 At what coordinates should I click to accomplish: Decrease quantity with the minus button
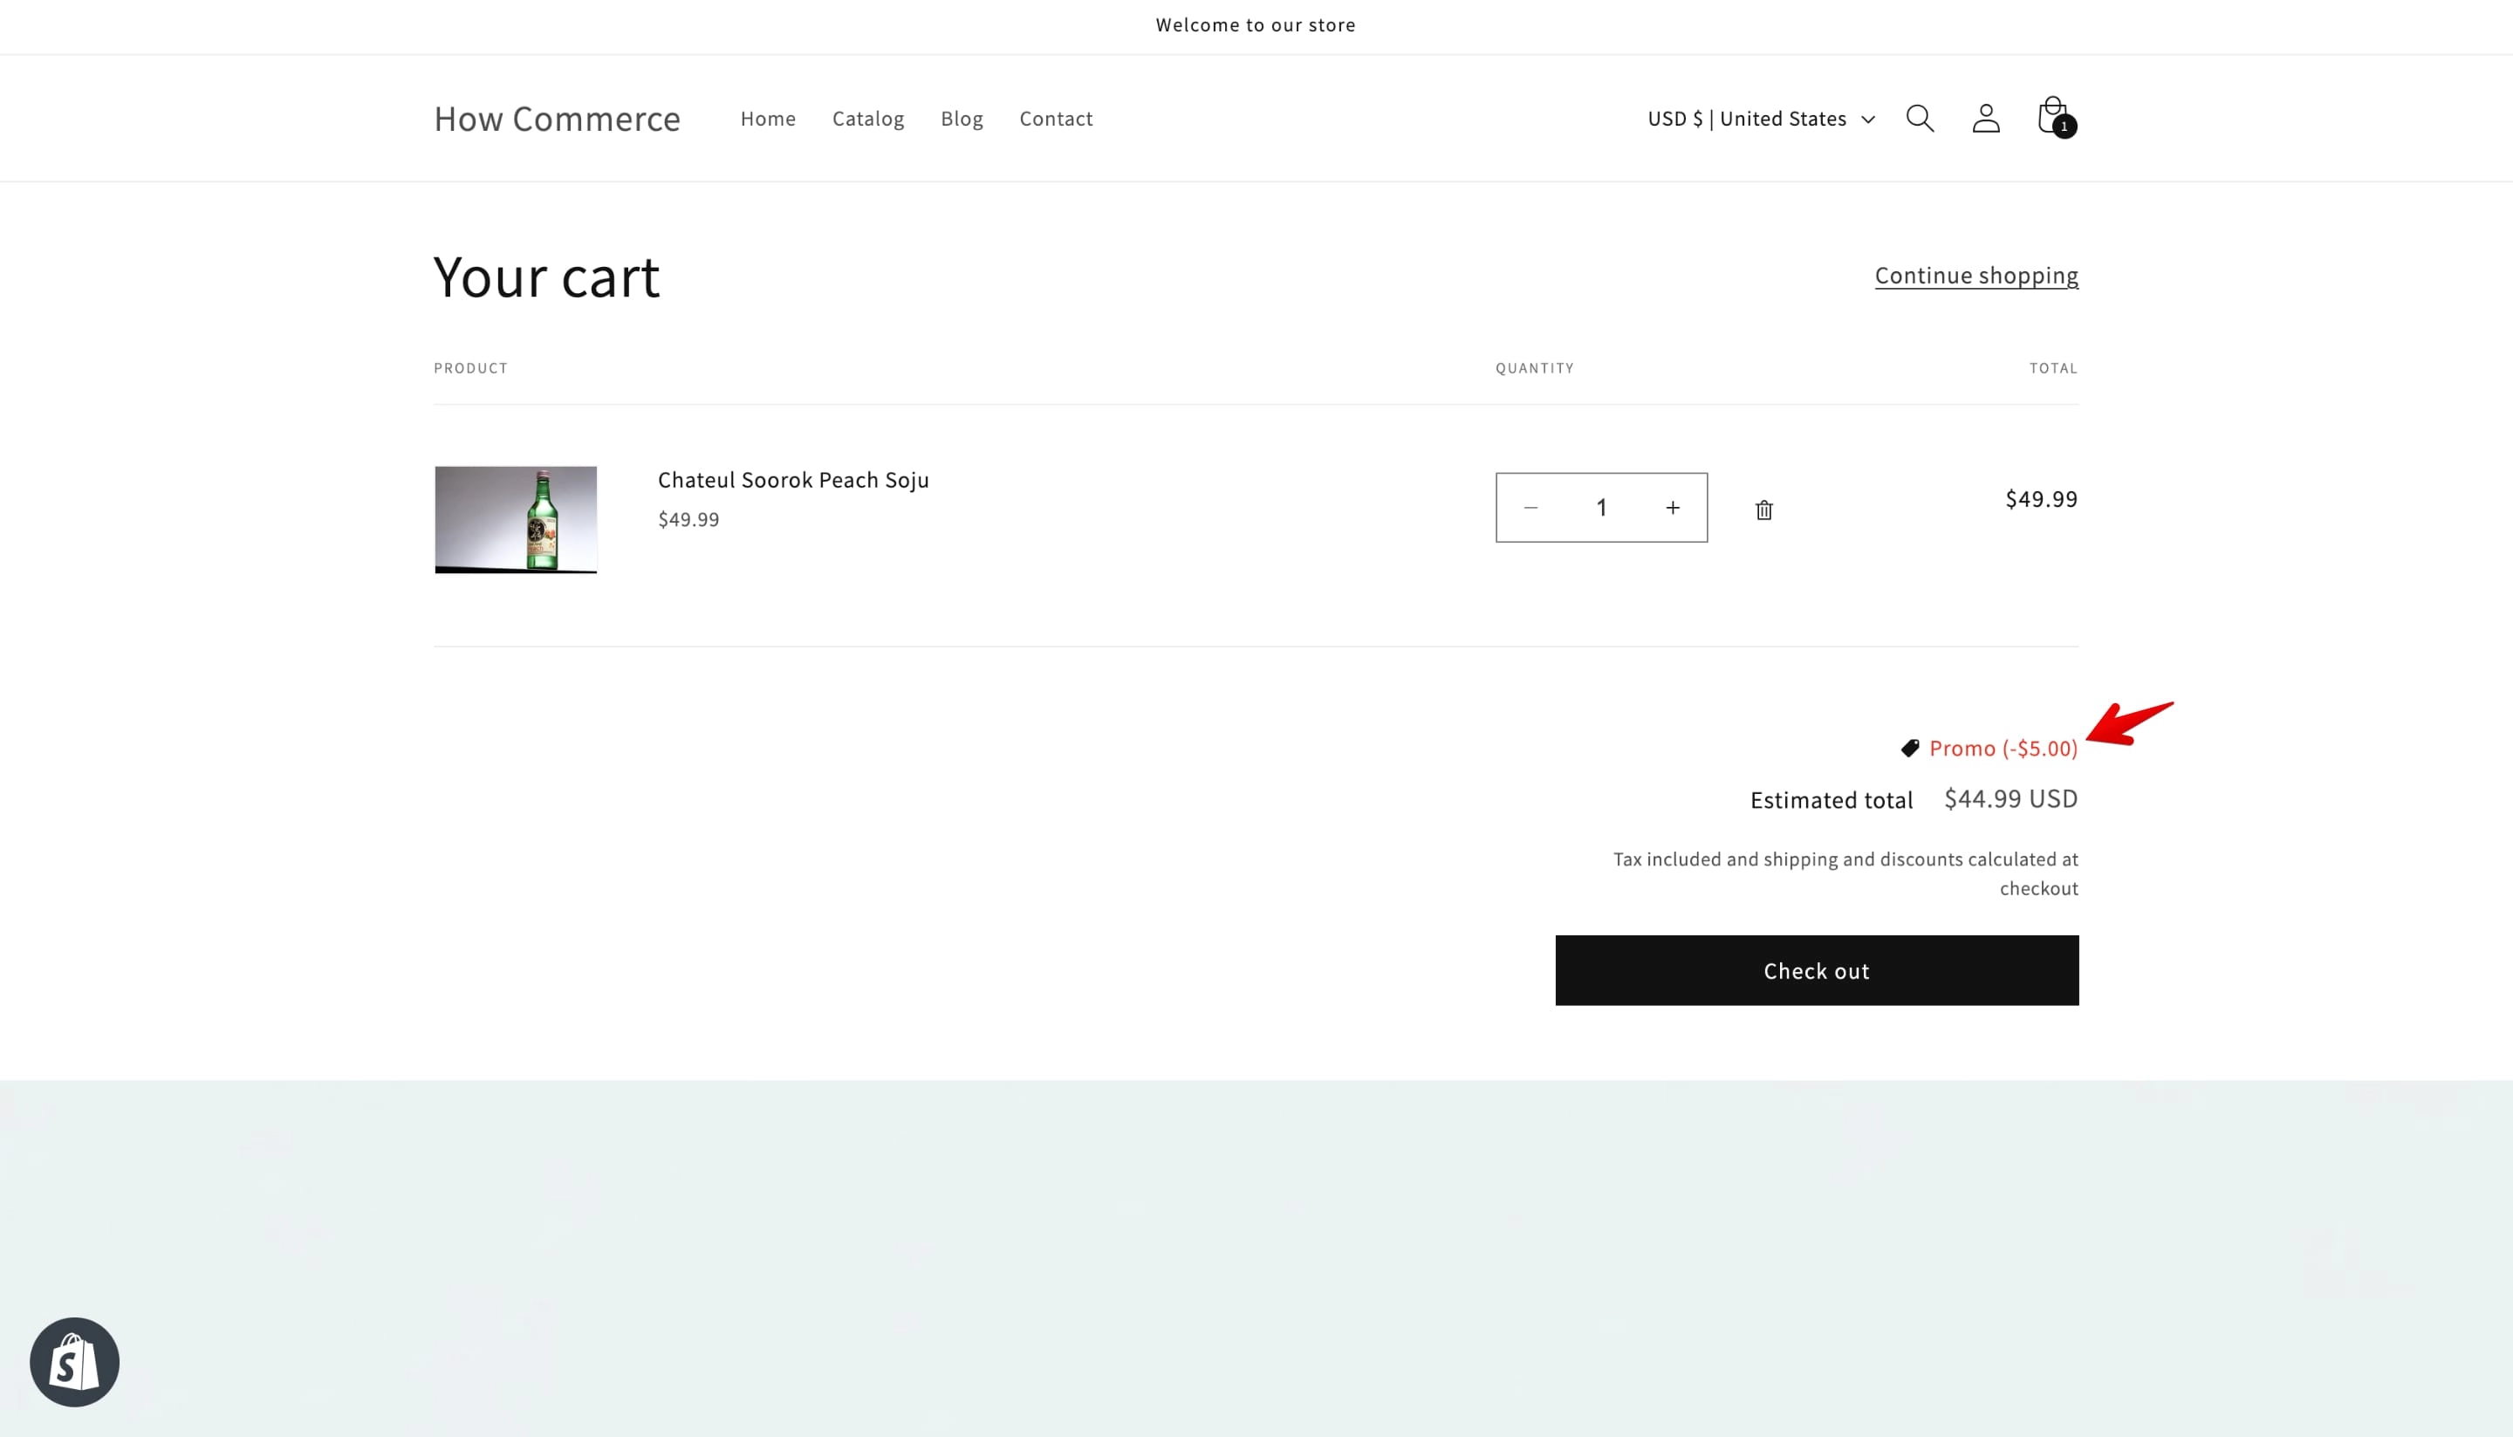pos(1530,507)
